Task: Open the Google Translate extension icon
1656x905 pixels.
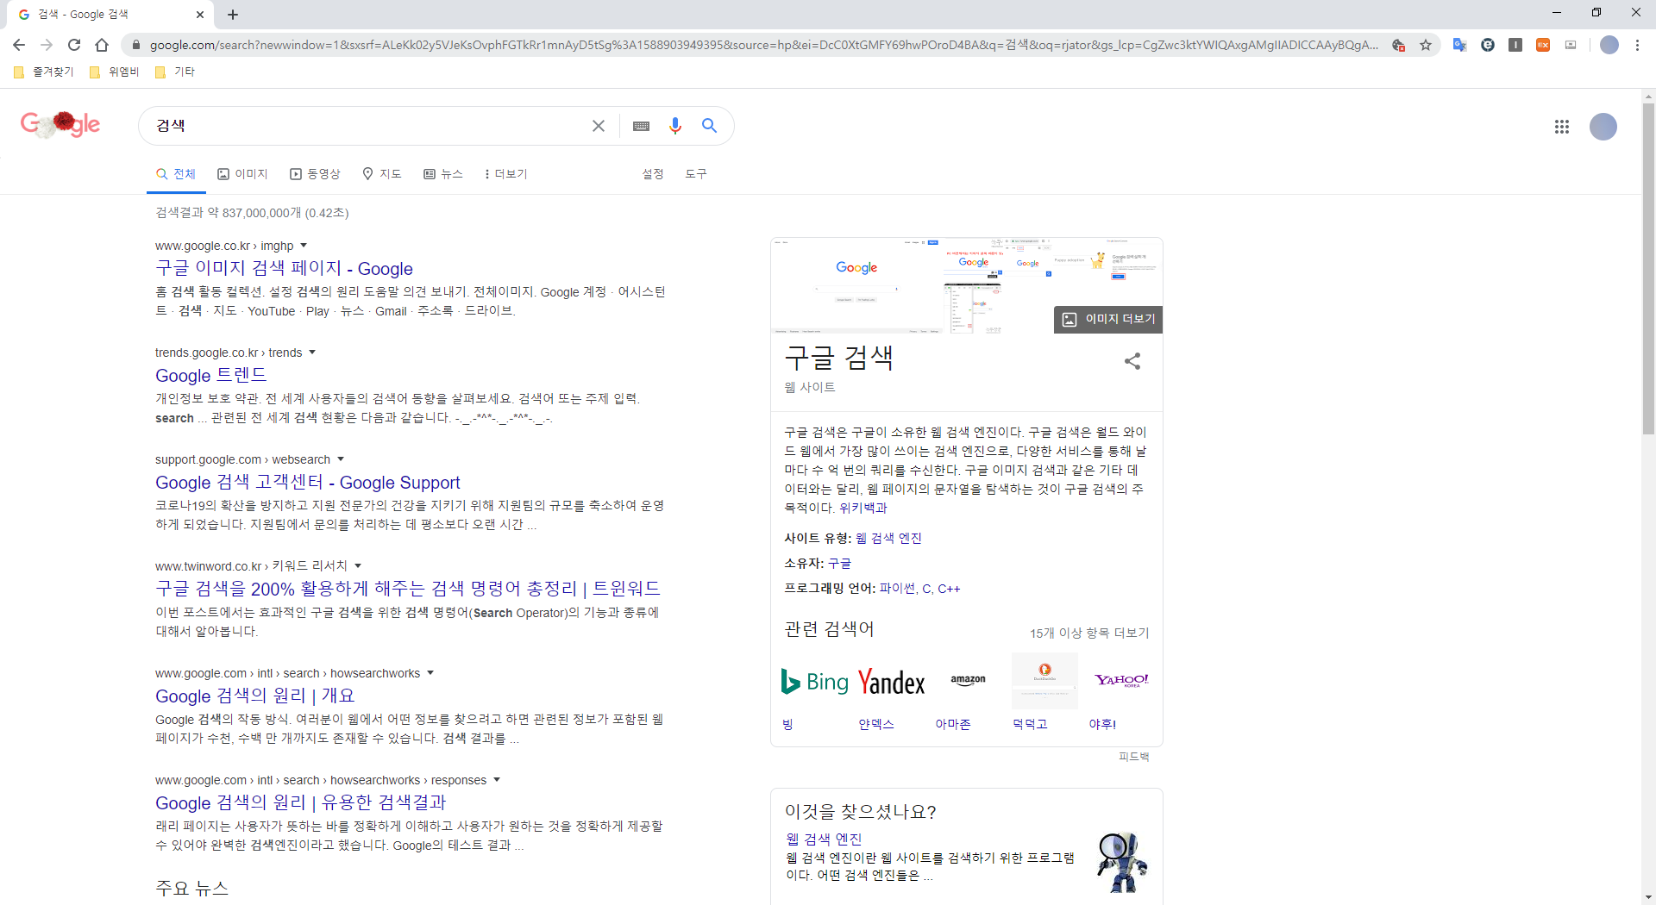Action: pos(1459,45)
